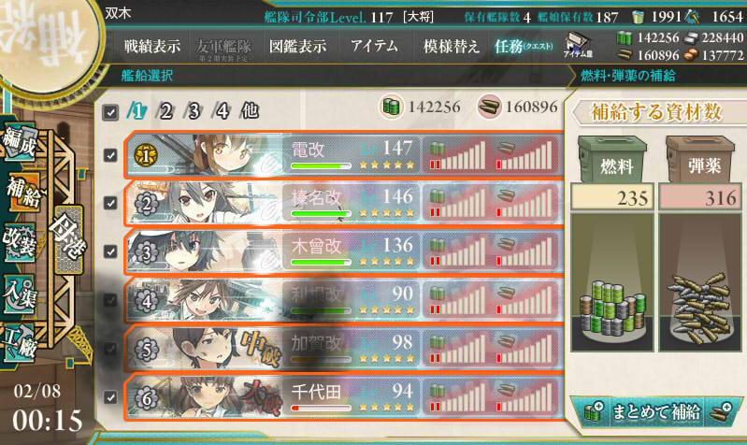Open the 任務 quest menu
The width and height of the screenshot is (747, 445).
pos(524,46)
